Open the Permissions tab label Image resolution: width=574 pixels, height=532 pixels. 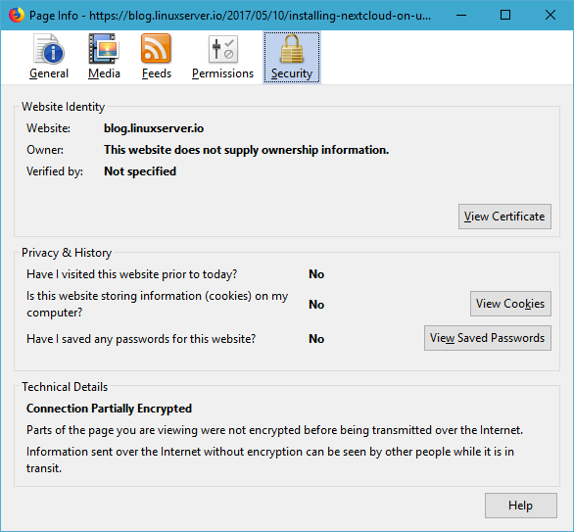click(223, 73)
